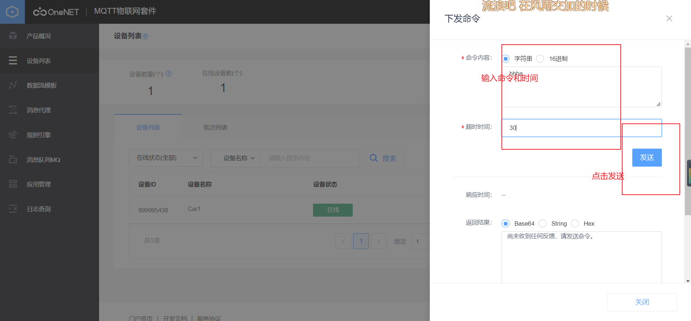Close the 下发命令 panel with X
691x321 pixels.
pyautogui.click(x=669, y=18)
